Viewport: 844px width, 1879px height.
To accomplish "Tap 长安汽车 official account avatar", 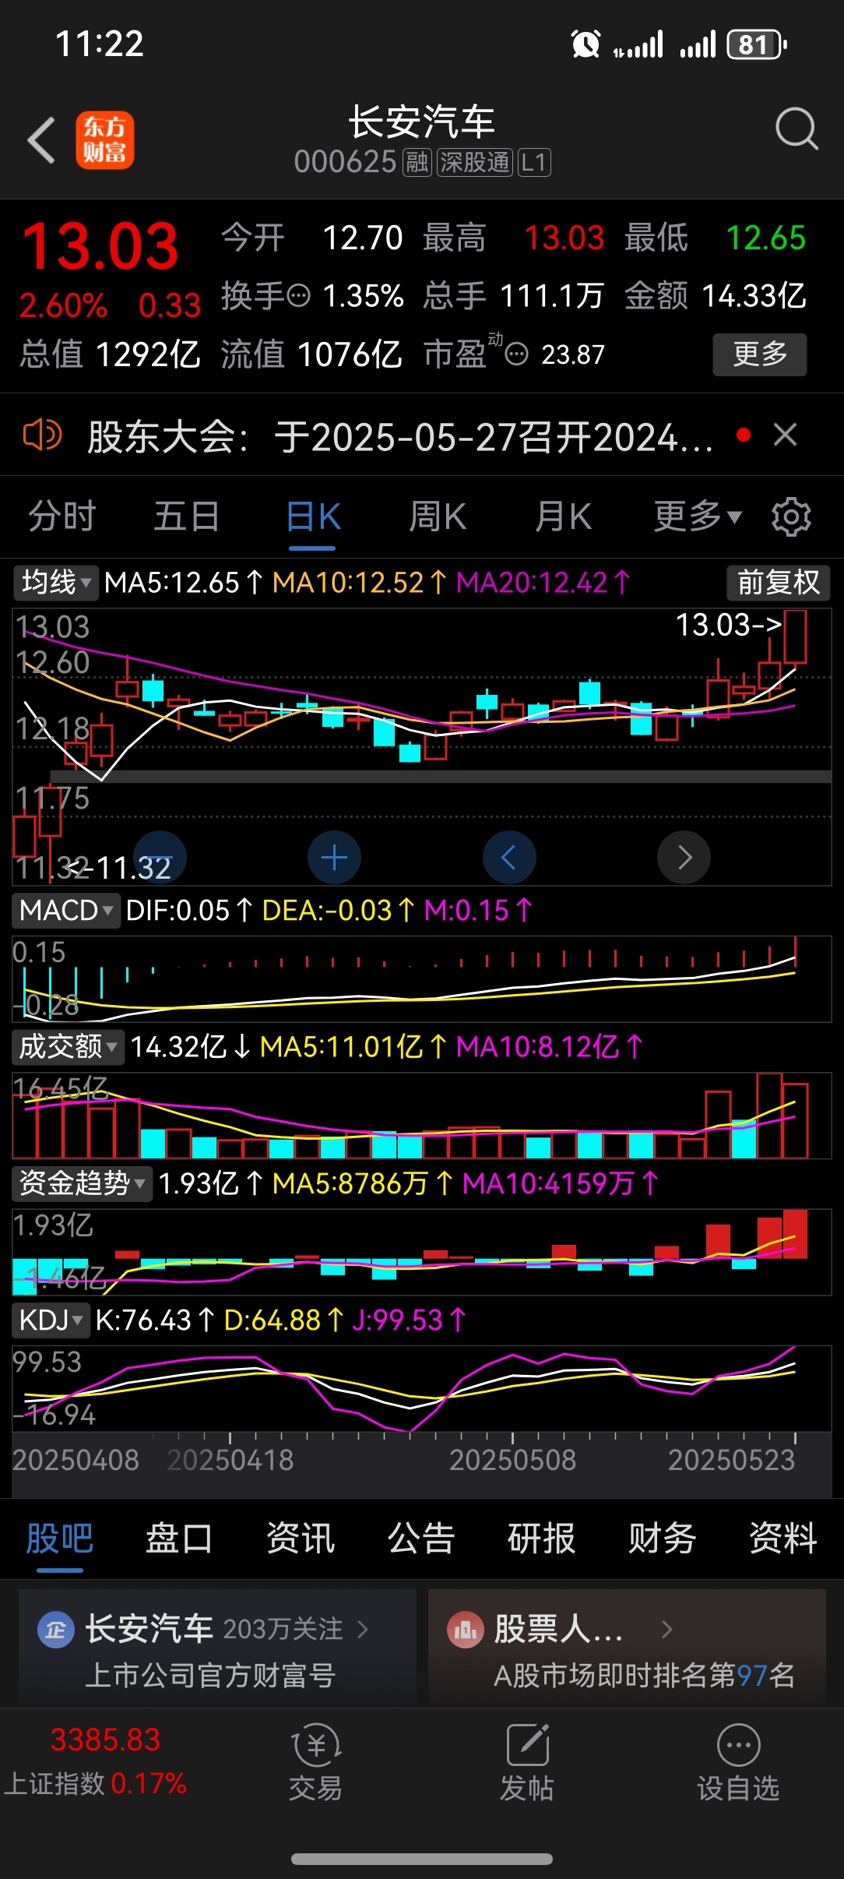I will point(56,1629).
